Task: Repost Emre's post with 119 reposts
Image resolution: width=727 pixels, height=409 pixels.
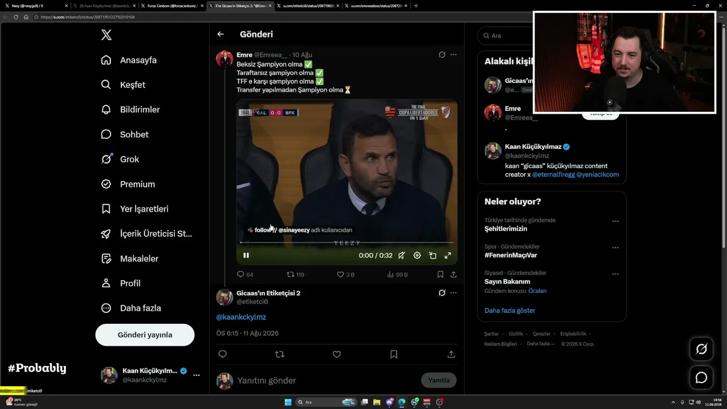Action: click(295, 274)
